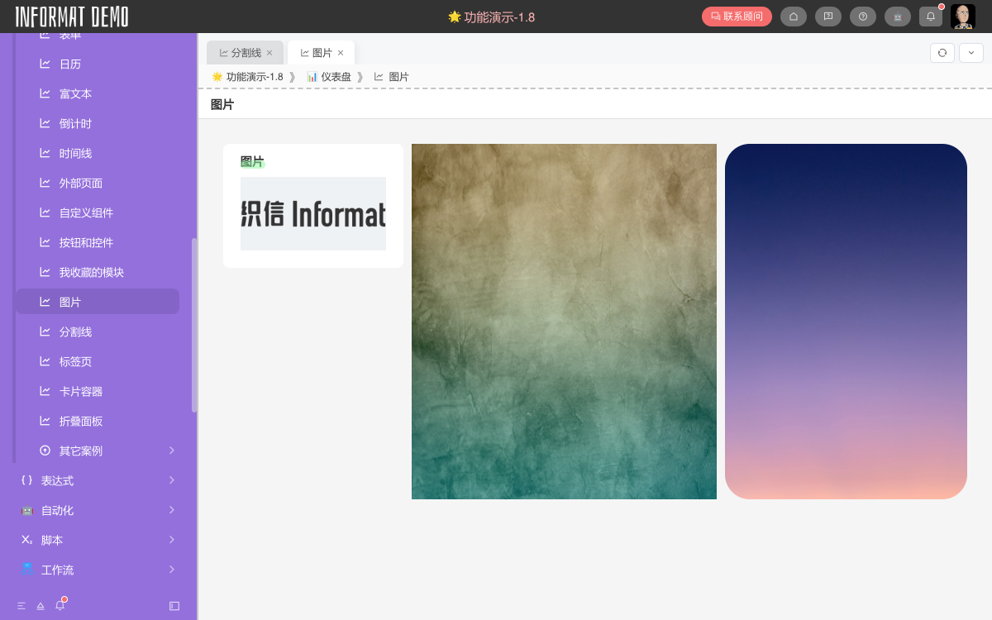Open the help question-mark icon
The image size is (992, 620).
click(x=863, y=17)
